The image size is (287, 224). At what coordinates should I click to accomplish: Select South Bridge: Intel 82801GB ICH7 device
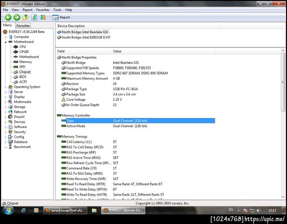pos(84,37)
